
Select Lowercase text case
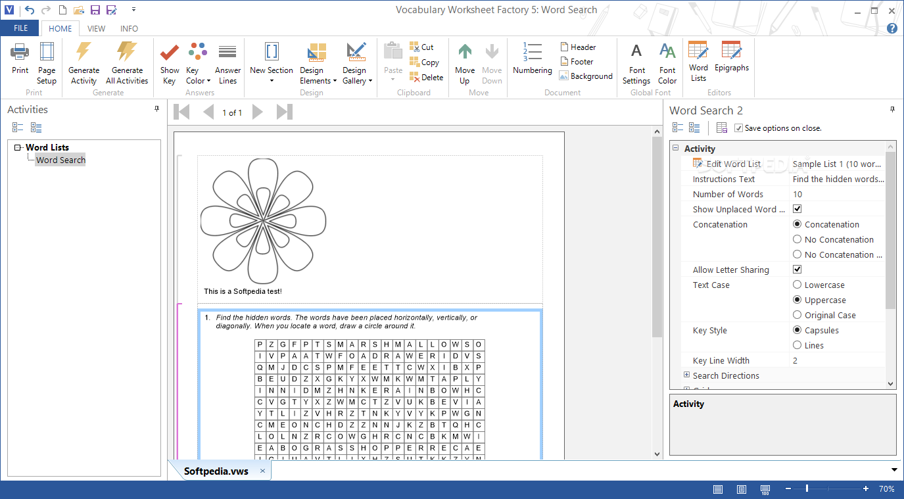point(797,285)
